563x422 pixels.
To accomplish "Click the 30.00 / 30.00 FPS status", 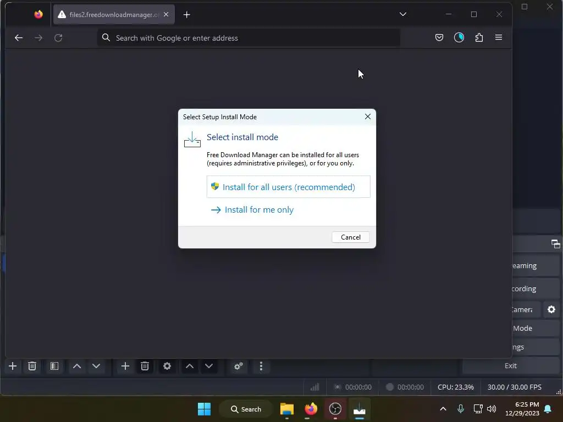I will coord(514,387).
